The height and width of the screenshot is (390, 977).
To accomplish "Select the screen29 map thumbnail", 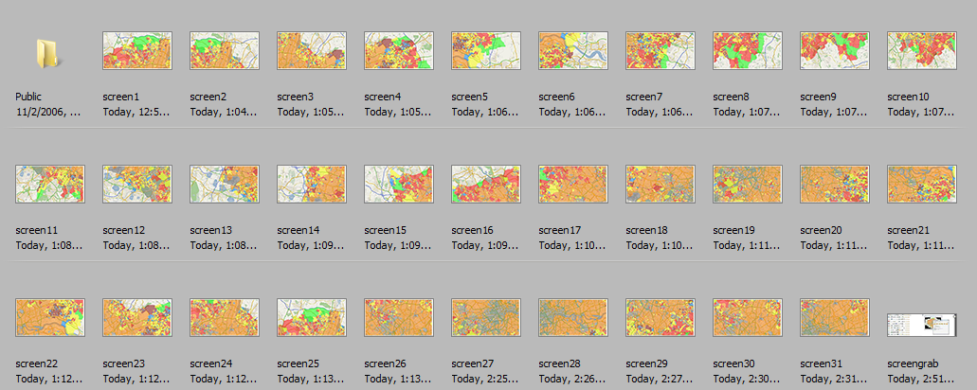I will coord(660,317).
